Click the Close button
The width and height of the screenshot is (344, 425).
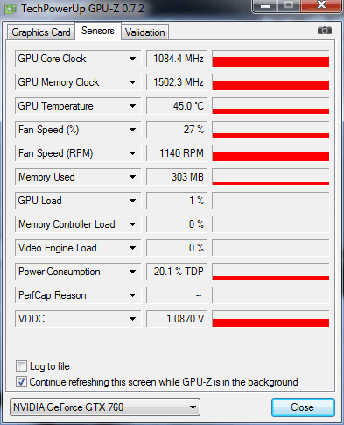tap(303, 407)
